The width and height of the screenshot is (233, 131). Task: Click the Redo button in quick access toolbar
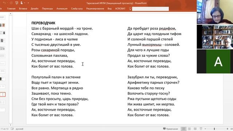[11, 3]
